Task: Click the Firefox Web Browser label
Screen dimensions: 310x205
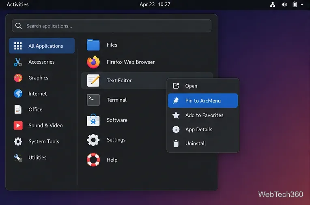Action: 131,62
